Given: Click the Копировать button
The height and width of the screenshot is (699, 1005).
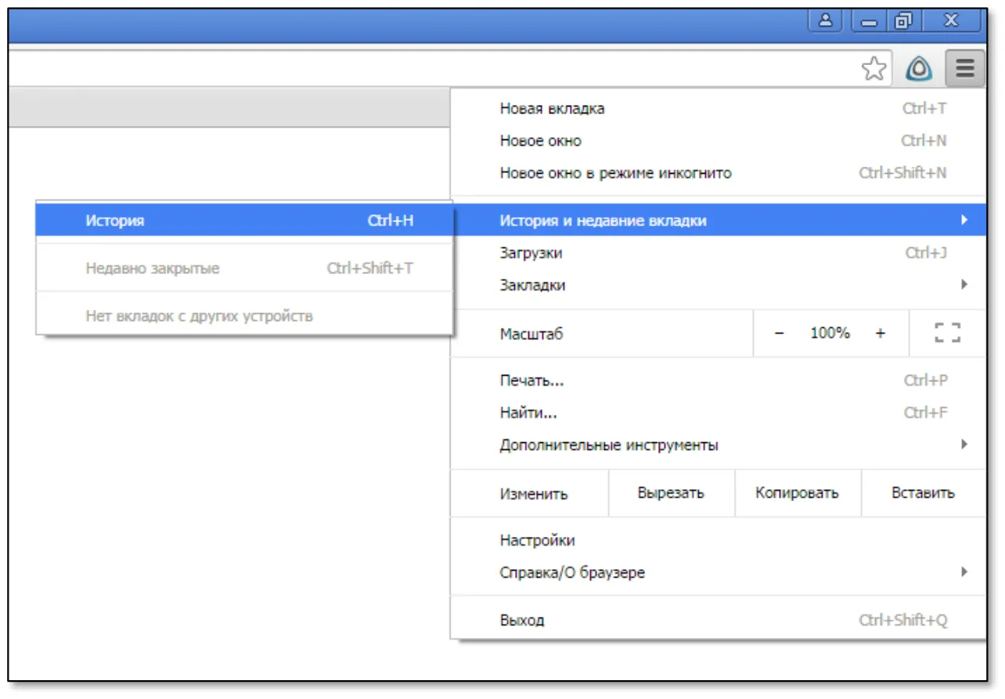Looking at the screenshot, I should [x=798, y=493].
